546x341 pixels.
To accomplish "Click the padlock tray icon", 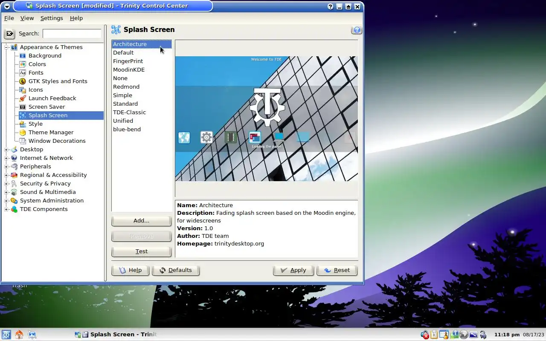I will point(483,335).
